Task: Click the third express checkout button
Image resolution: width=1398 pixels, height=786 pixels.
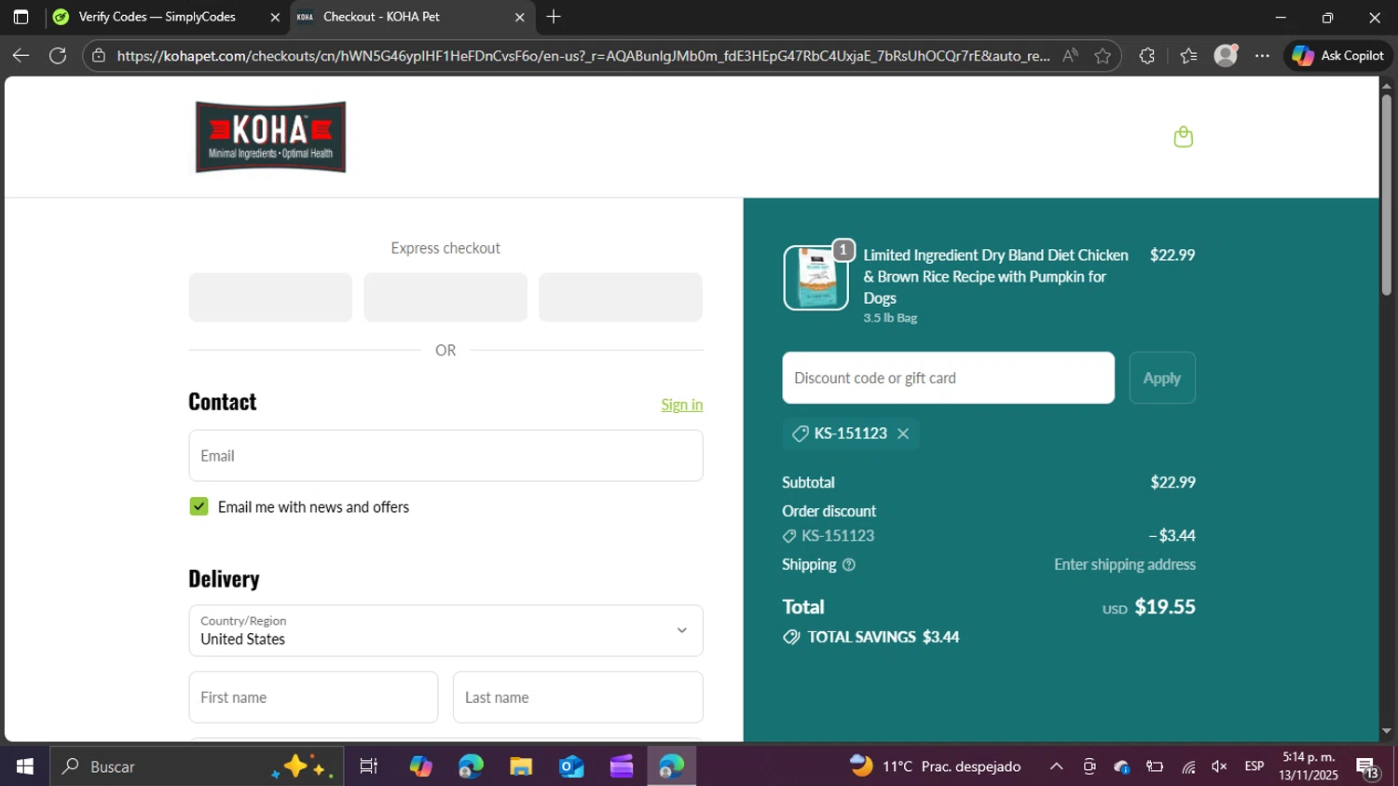Action: [x=621, y=297]
